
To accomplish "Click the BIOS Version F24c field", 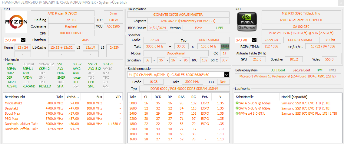I will tap(199, 28).
